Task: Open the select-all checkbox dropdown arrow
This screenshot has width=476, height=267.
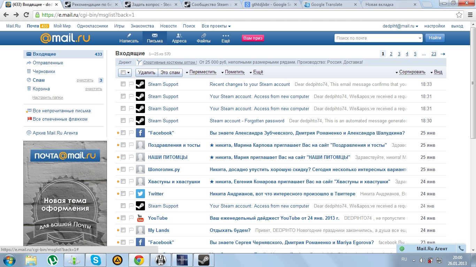Action: [x=128, y=73]
